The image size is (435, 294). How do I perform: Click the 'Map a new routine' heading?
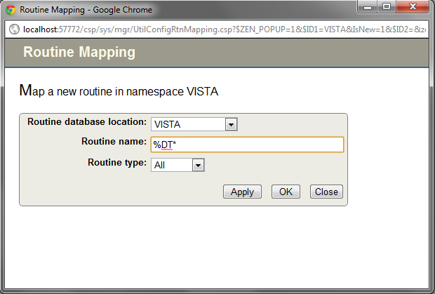coord(119,91)
